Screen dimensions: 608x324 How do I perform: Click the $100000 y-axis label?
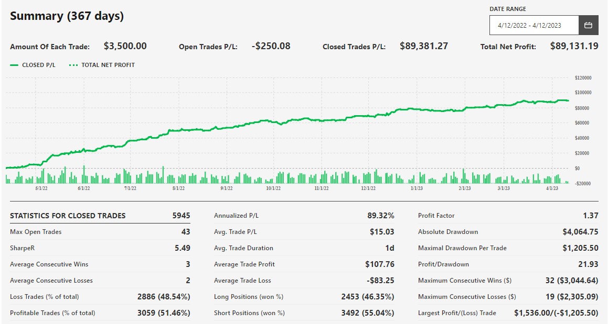pos(583,93)
